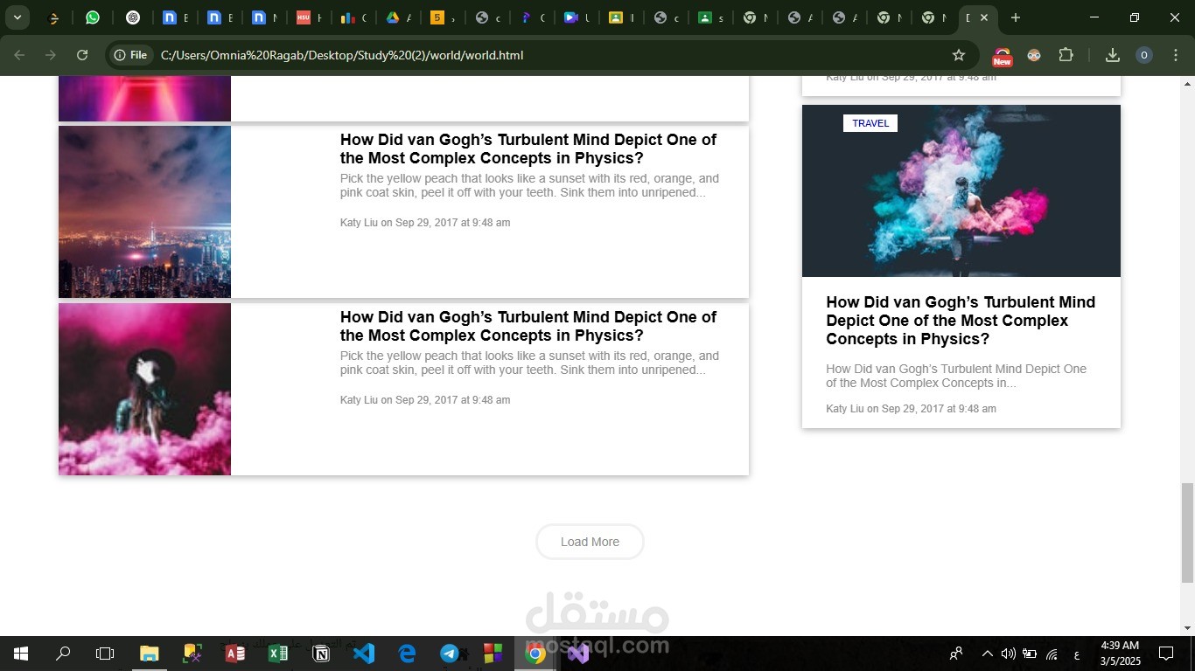This screenshot has width=1195, height=671.
Task: Click the scrollbar down arrow
Action: point(1187,628)
